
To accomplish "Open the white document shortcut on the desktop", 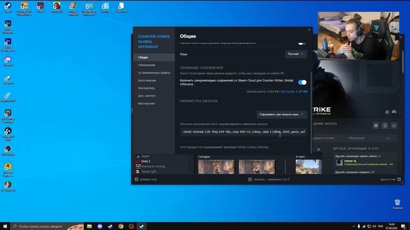I will (x=121, y=8).
